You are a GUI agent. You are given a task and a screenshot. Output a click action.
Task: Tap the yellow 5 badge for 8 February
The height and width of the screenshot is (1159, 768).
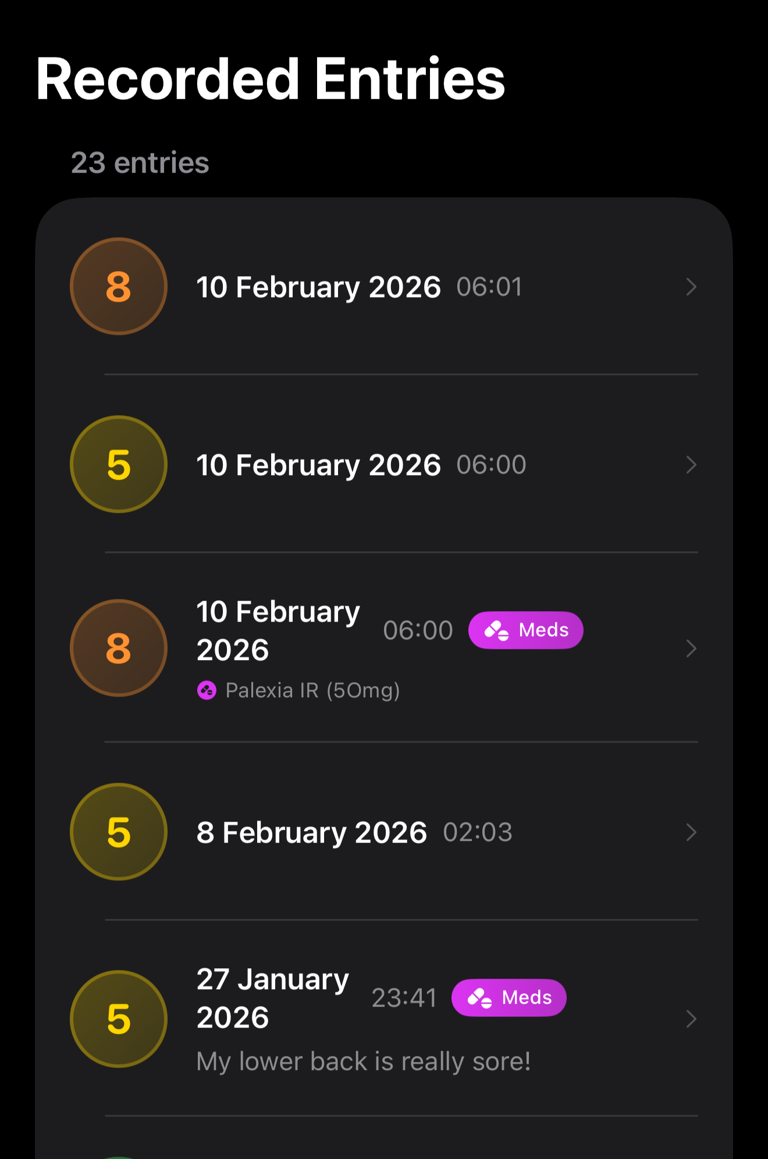point(119,832)
